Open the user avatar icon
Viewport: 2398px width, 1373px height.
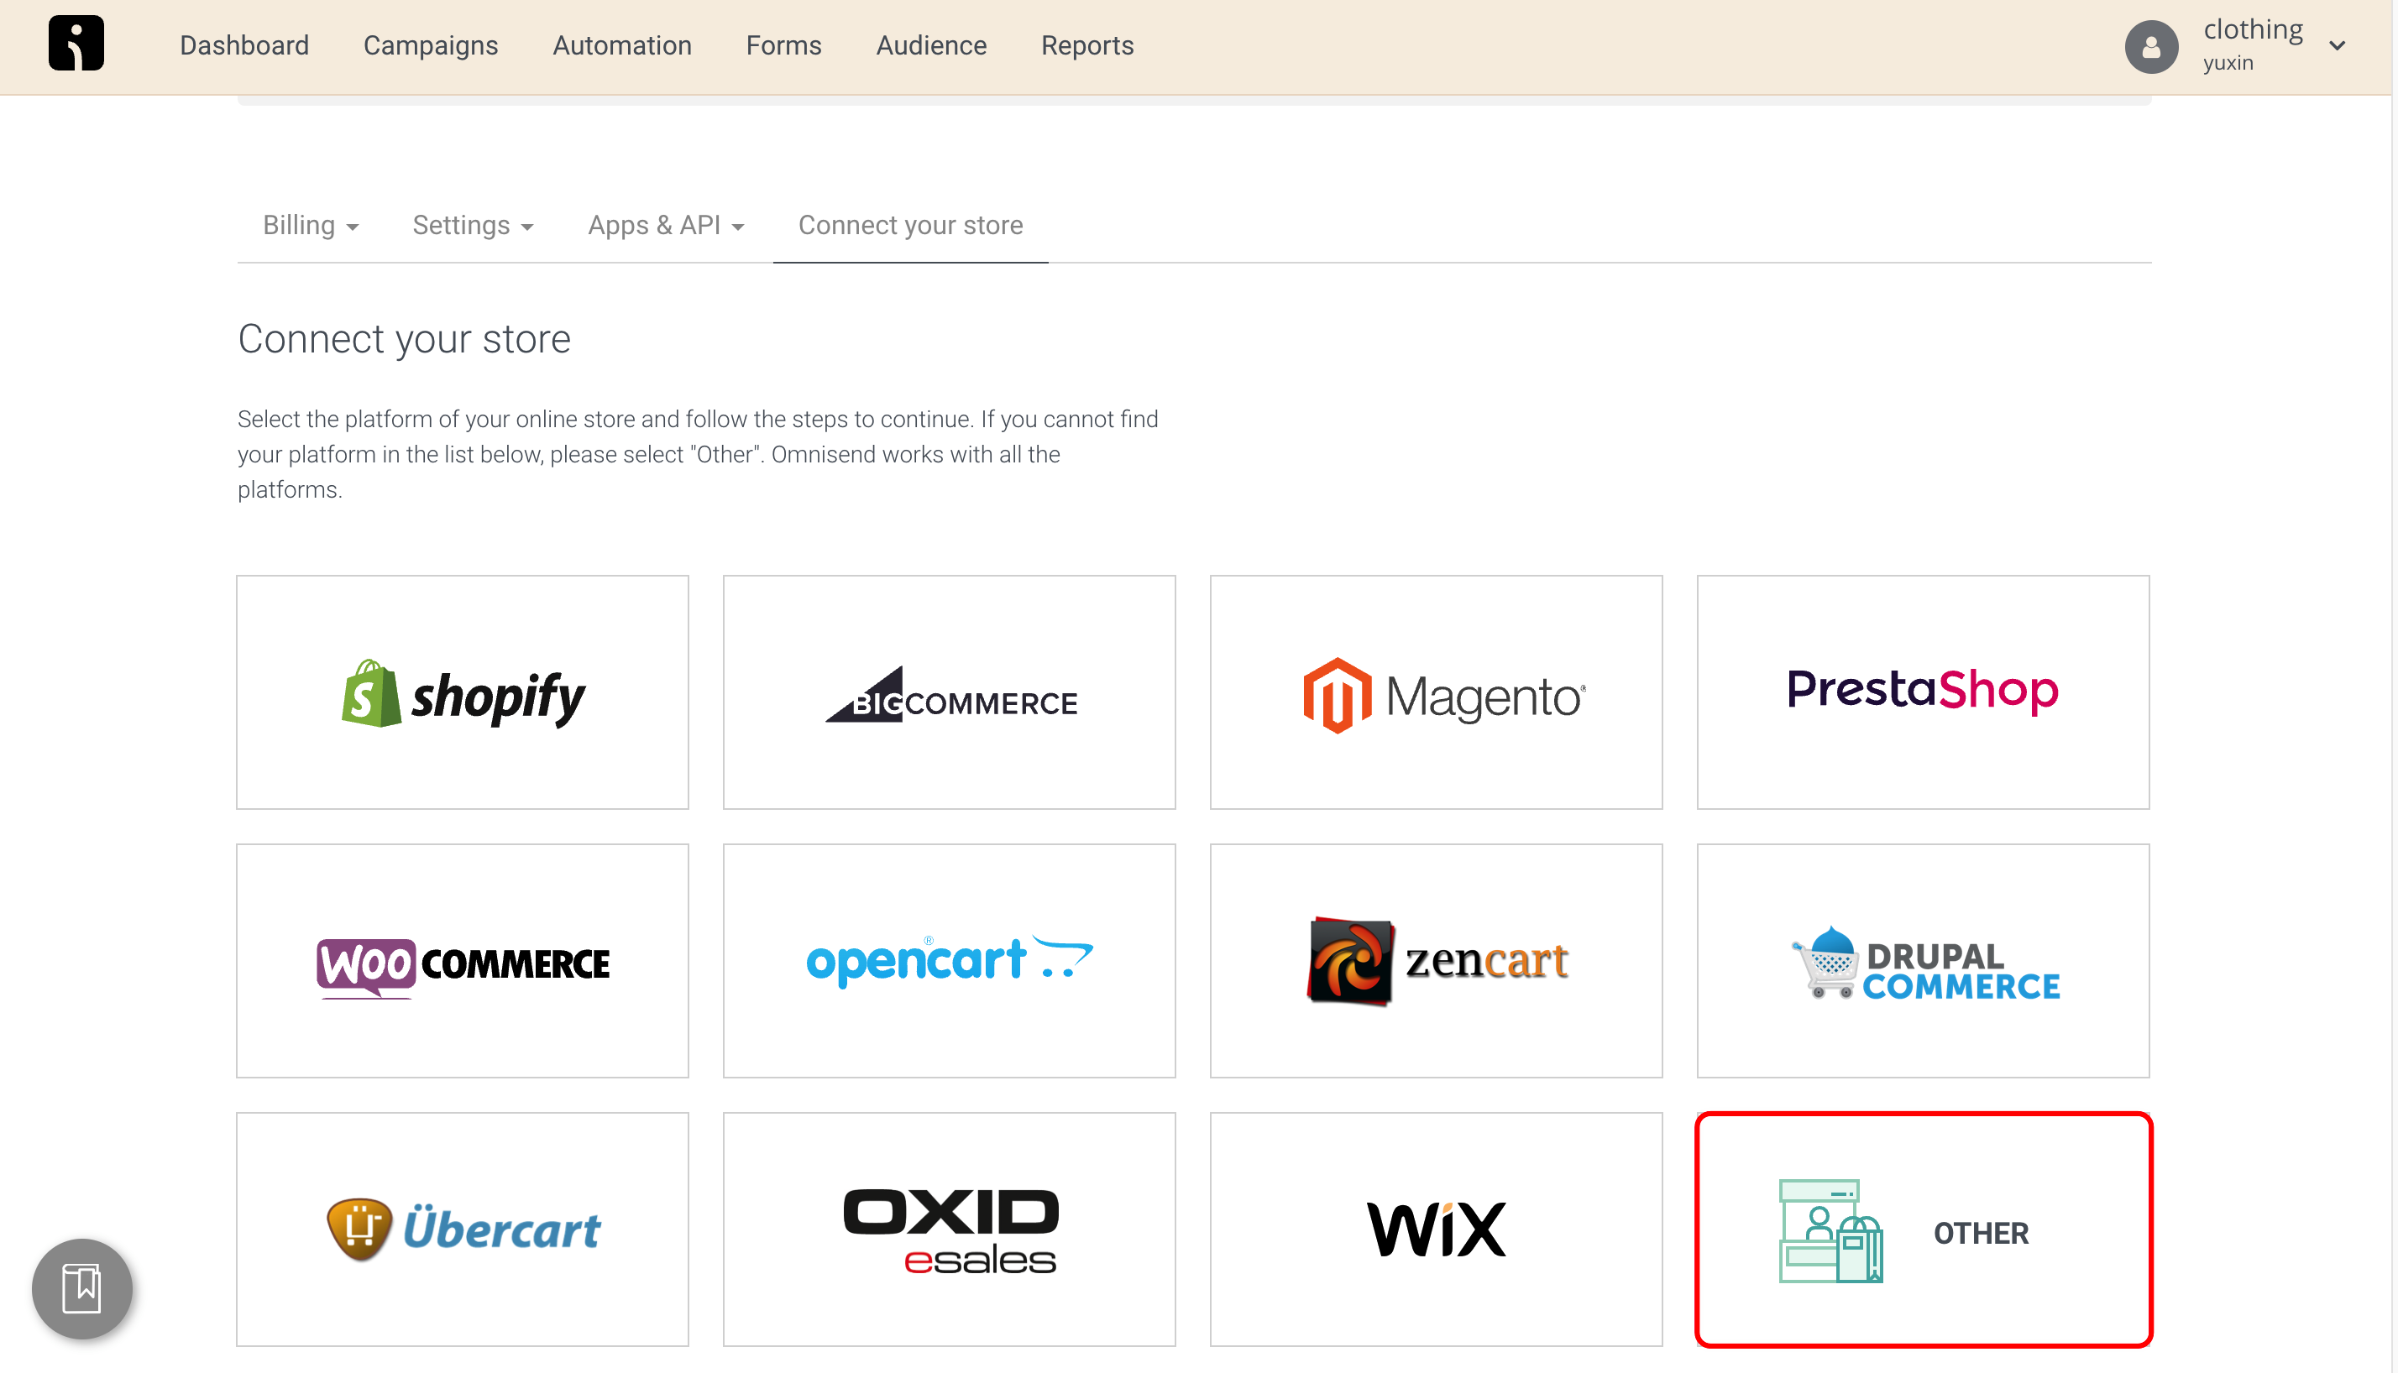click(x=2151, y=46)
